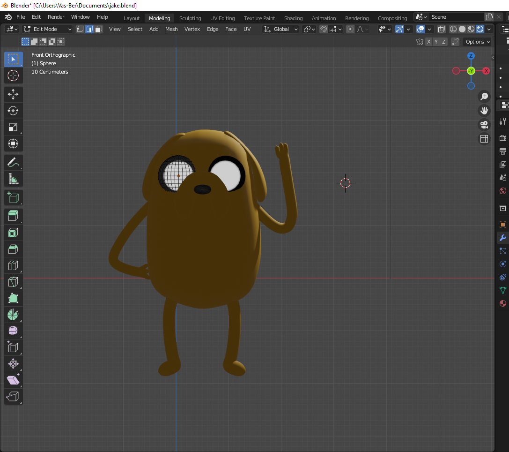Toggle Z axis mirror
Screen dimensions: 509x452
coord(444,42)
